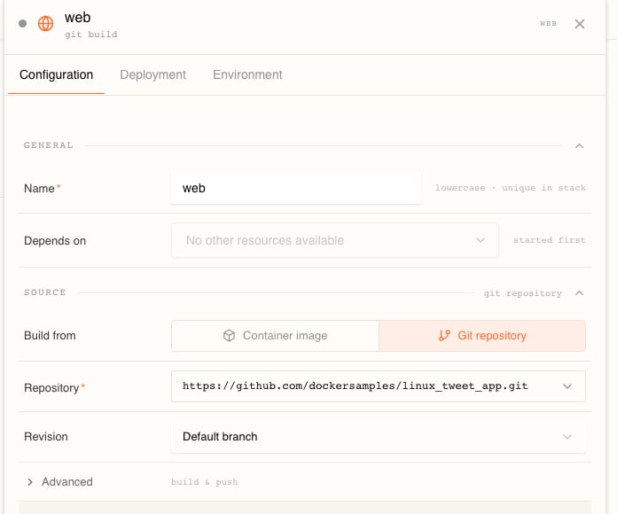Click the 'SOURCE' section heading

coord(45,292)
